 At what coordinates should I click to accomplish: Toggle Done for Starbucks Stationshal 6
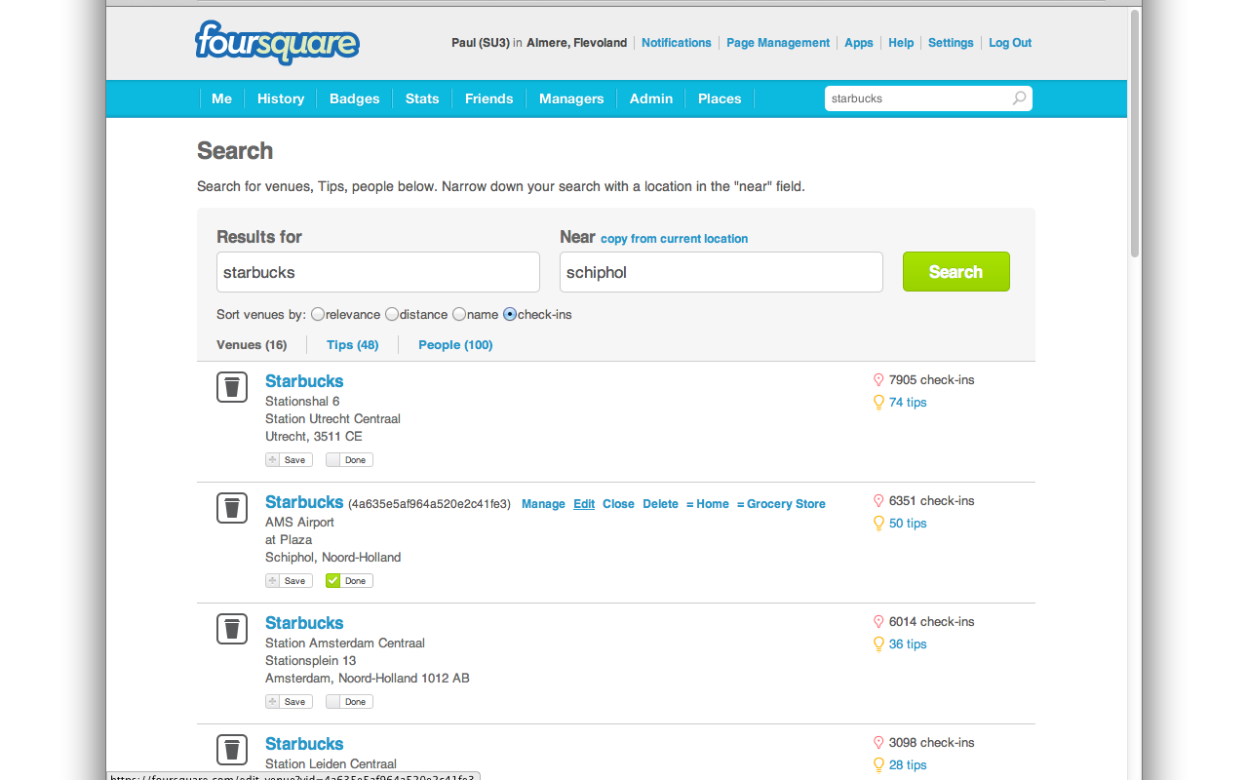349,460
